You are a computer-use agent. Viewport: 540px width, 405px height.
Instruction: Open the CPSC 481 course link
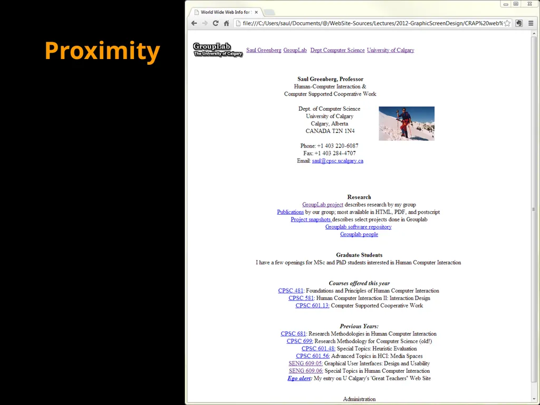point(291,291)
